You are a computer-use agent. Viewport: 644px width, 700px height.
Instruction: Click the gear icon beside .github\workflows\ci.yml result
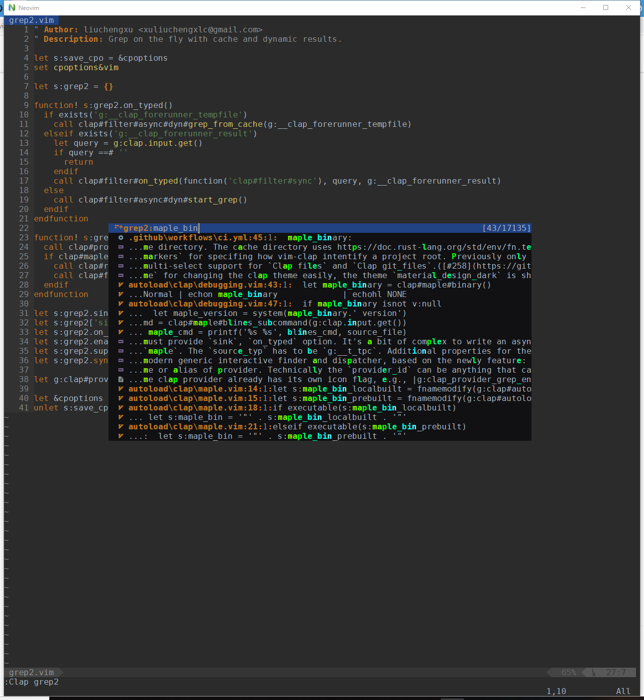click(120, 237)
